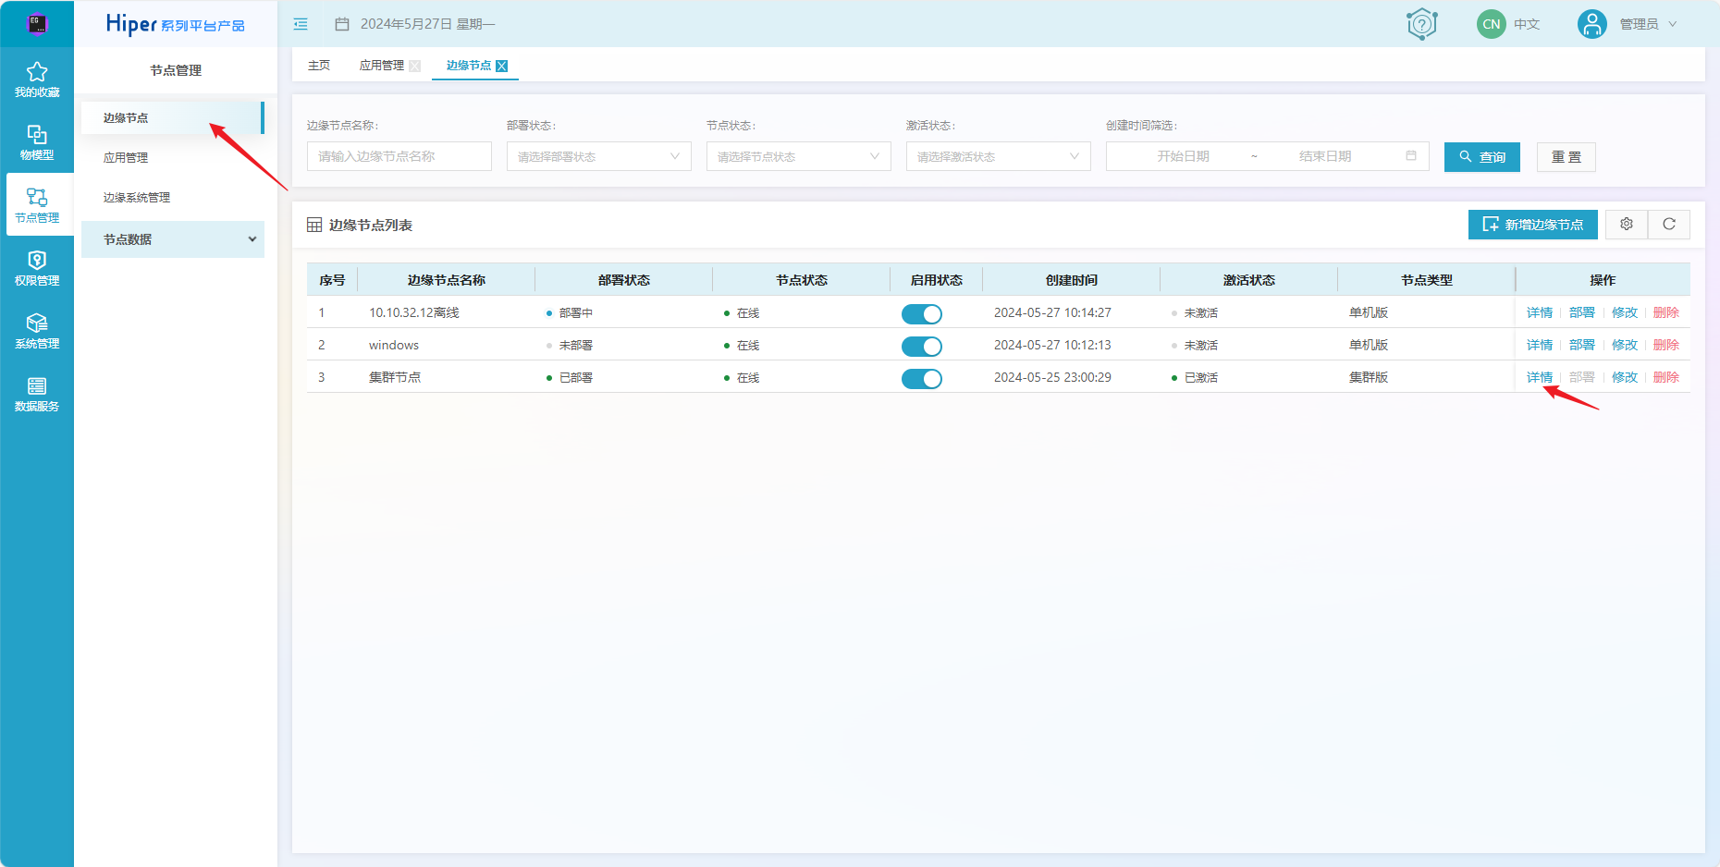Open 数据服务 sidebar icon
The width and height of the screenshot is (1720, 867).
click(37, 385)
